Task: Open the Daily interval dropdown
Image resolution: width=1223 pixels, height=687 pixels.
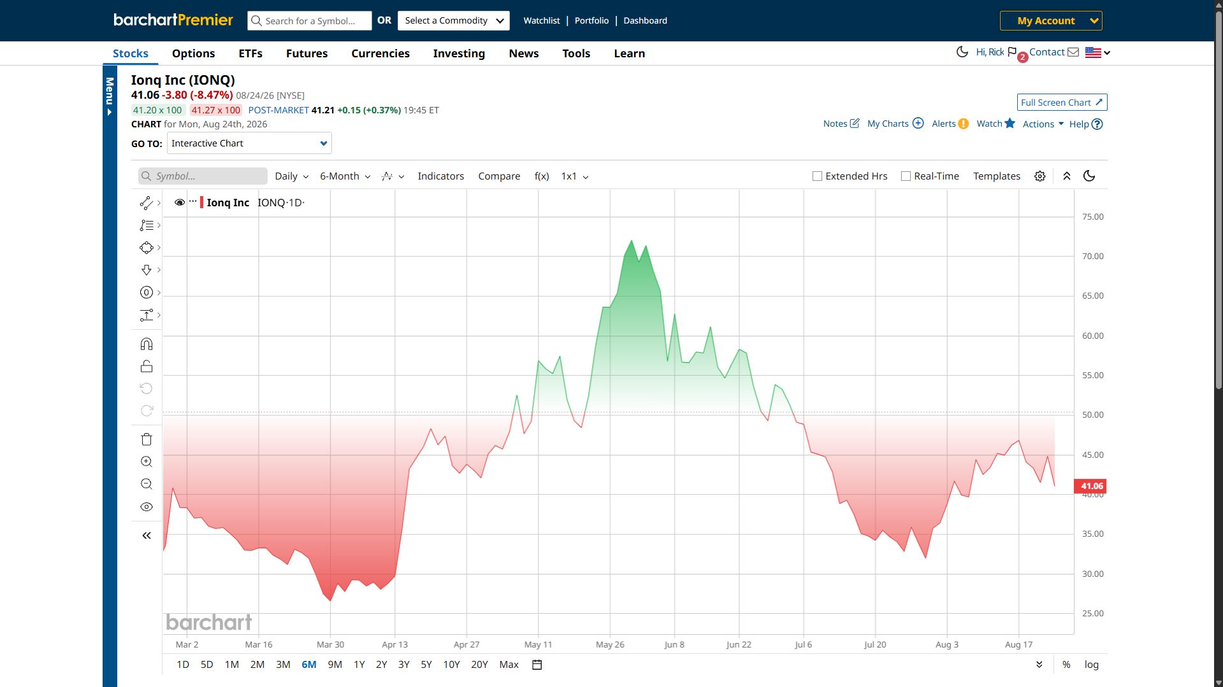Action: click(x=291, y=176)
